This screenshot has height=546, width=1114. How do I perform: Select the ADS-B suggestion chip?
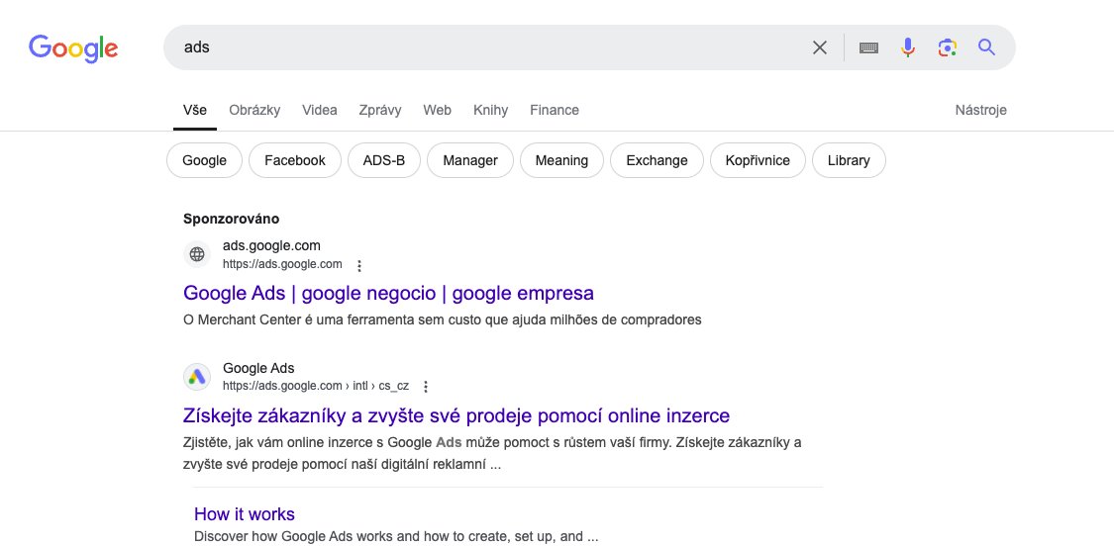[383, 160]
